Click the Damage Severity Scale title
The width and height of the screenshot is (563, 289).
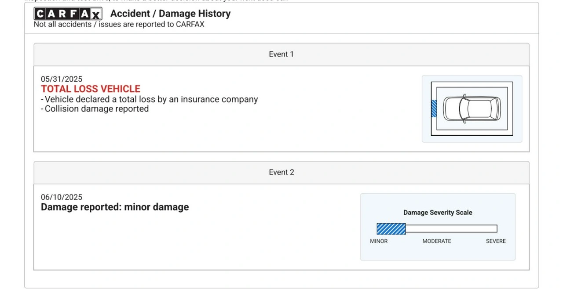pos(438,213)
